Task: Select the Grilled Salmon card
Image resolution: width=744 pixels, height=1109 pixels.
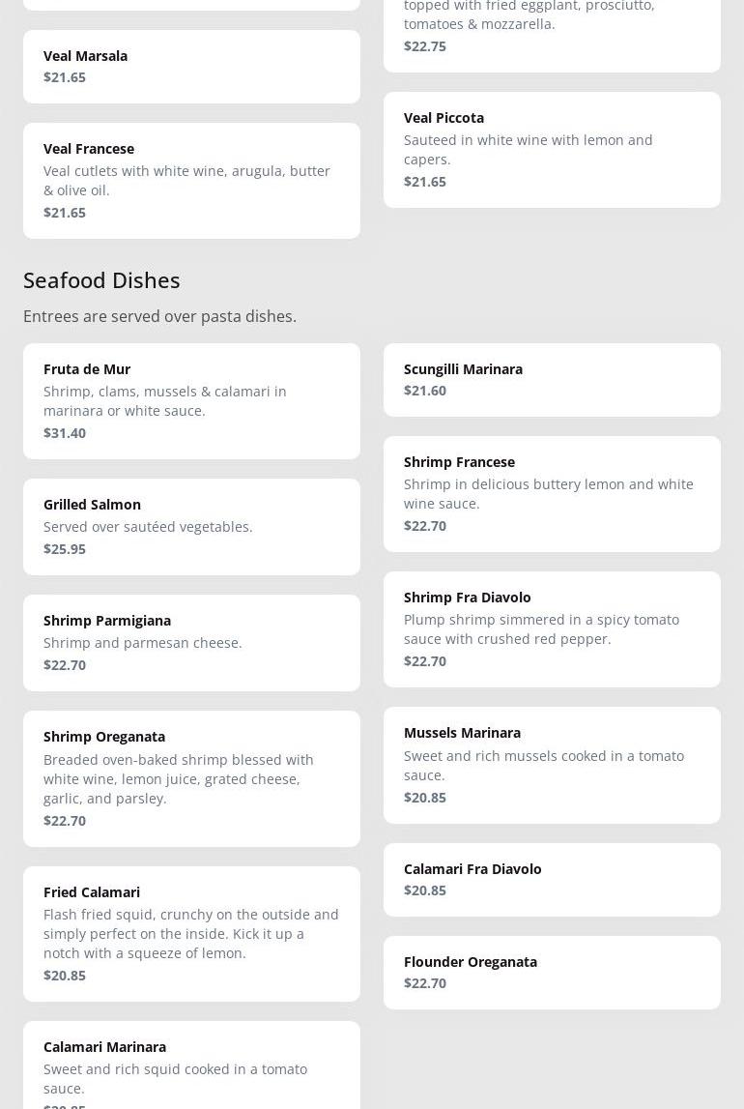Action: tap(191, 526)
